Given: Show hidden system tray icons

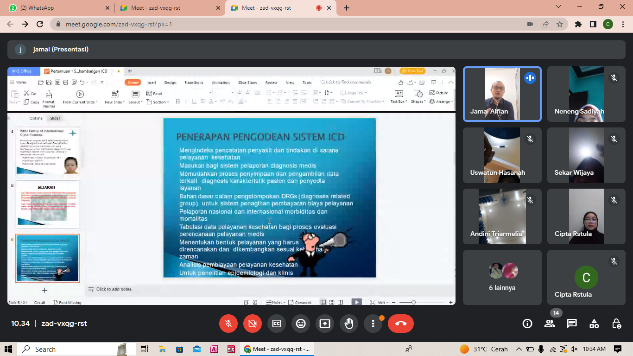Looking at the screenshot, I should pyautogui.click(x=519, y=349).
